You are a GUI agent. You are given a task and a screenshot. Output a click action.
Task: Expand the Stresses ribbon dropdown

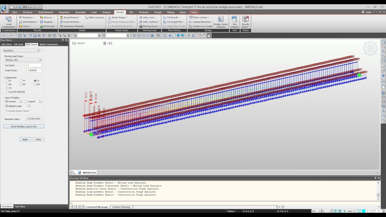47,17
